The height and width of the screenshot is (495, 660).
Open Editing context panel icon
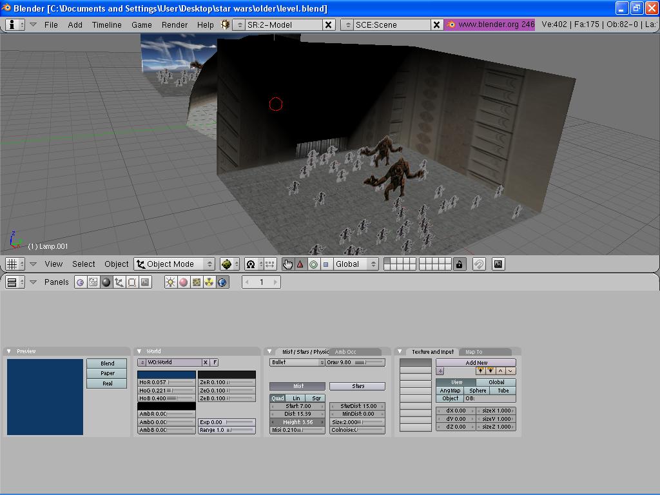(x=132, y=282)
